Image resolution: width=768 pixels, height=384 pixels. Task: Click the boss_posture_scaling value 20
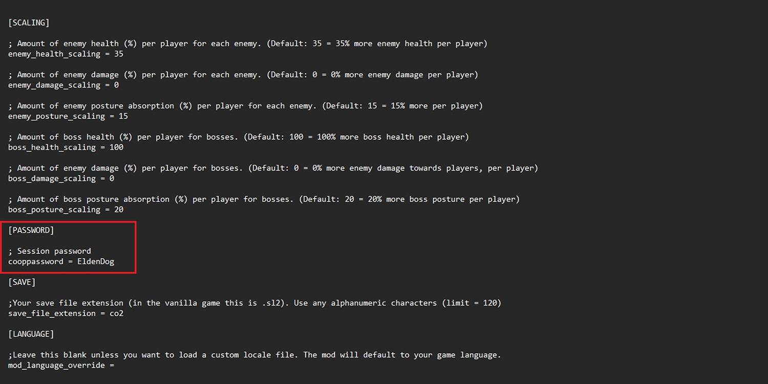[x=118, y=209]
